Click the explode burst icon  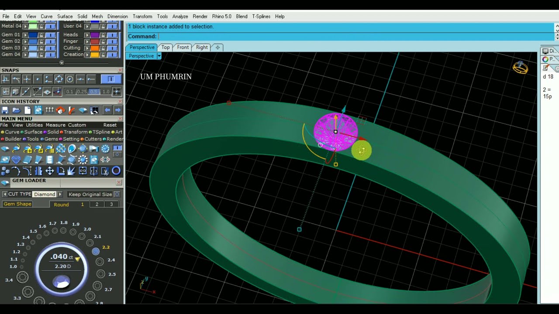[x=71, y=171]
